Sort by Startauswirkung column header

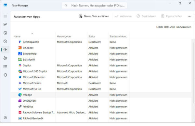tap(118, 36)
